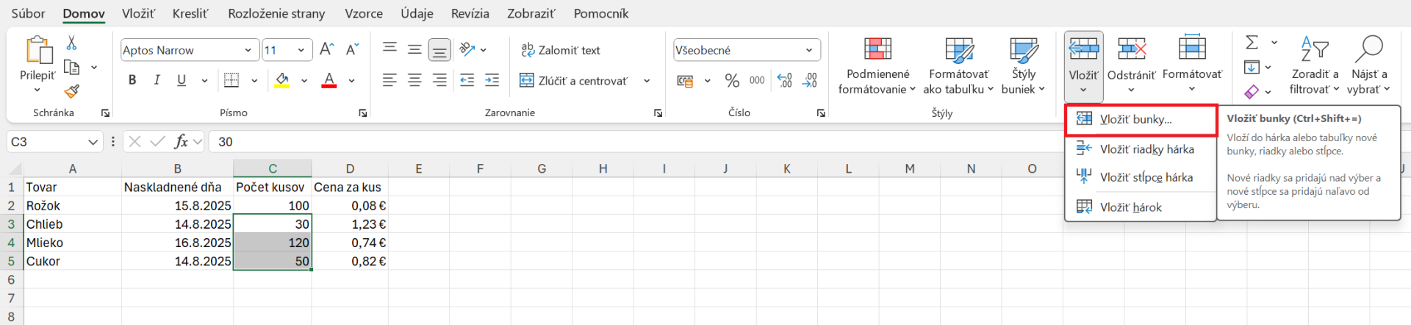Click the cancel X icon in the formula bar

(x=134, y=141)
